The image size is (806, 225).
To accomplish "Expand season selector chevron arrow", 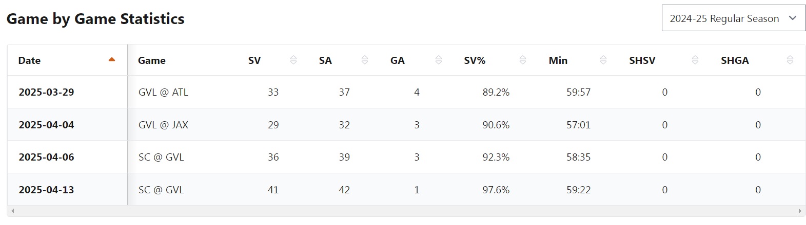I will (x=793, y=18).
